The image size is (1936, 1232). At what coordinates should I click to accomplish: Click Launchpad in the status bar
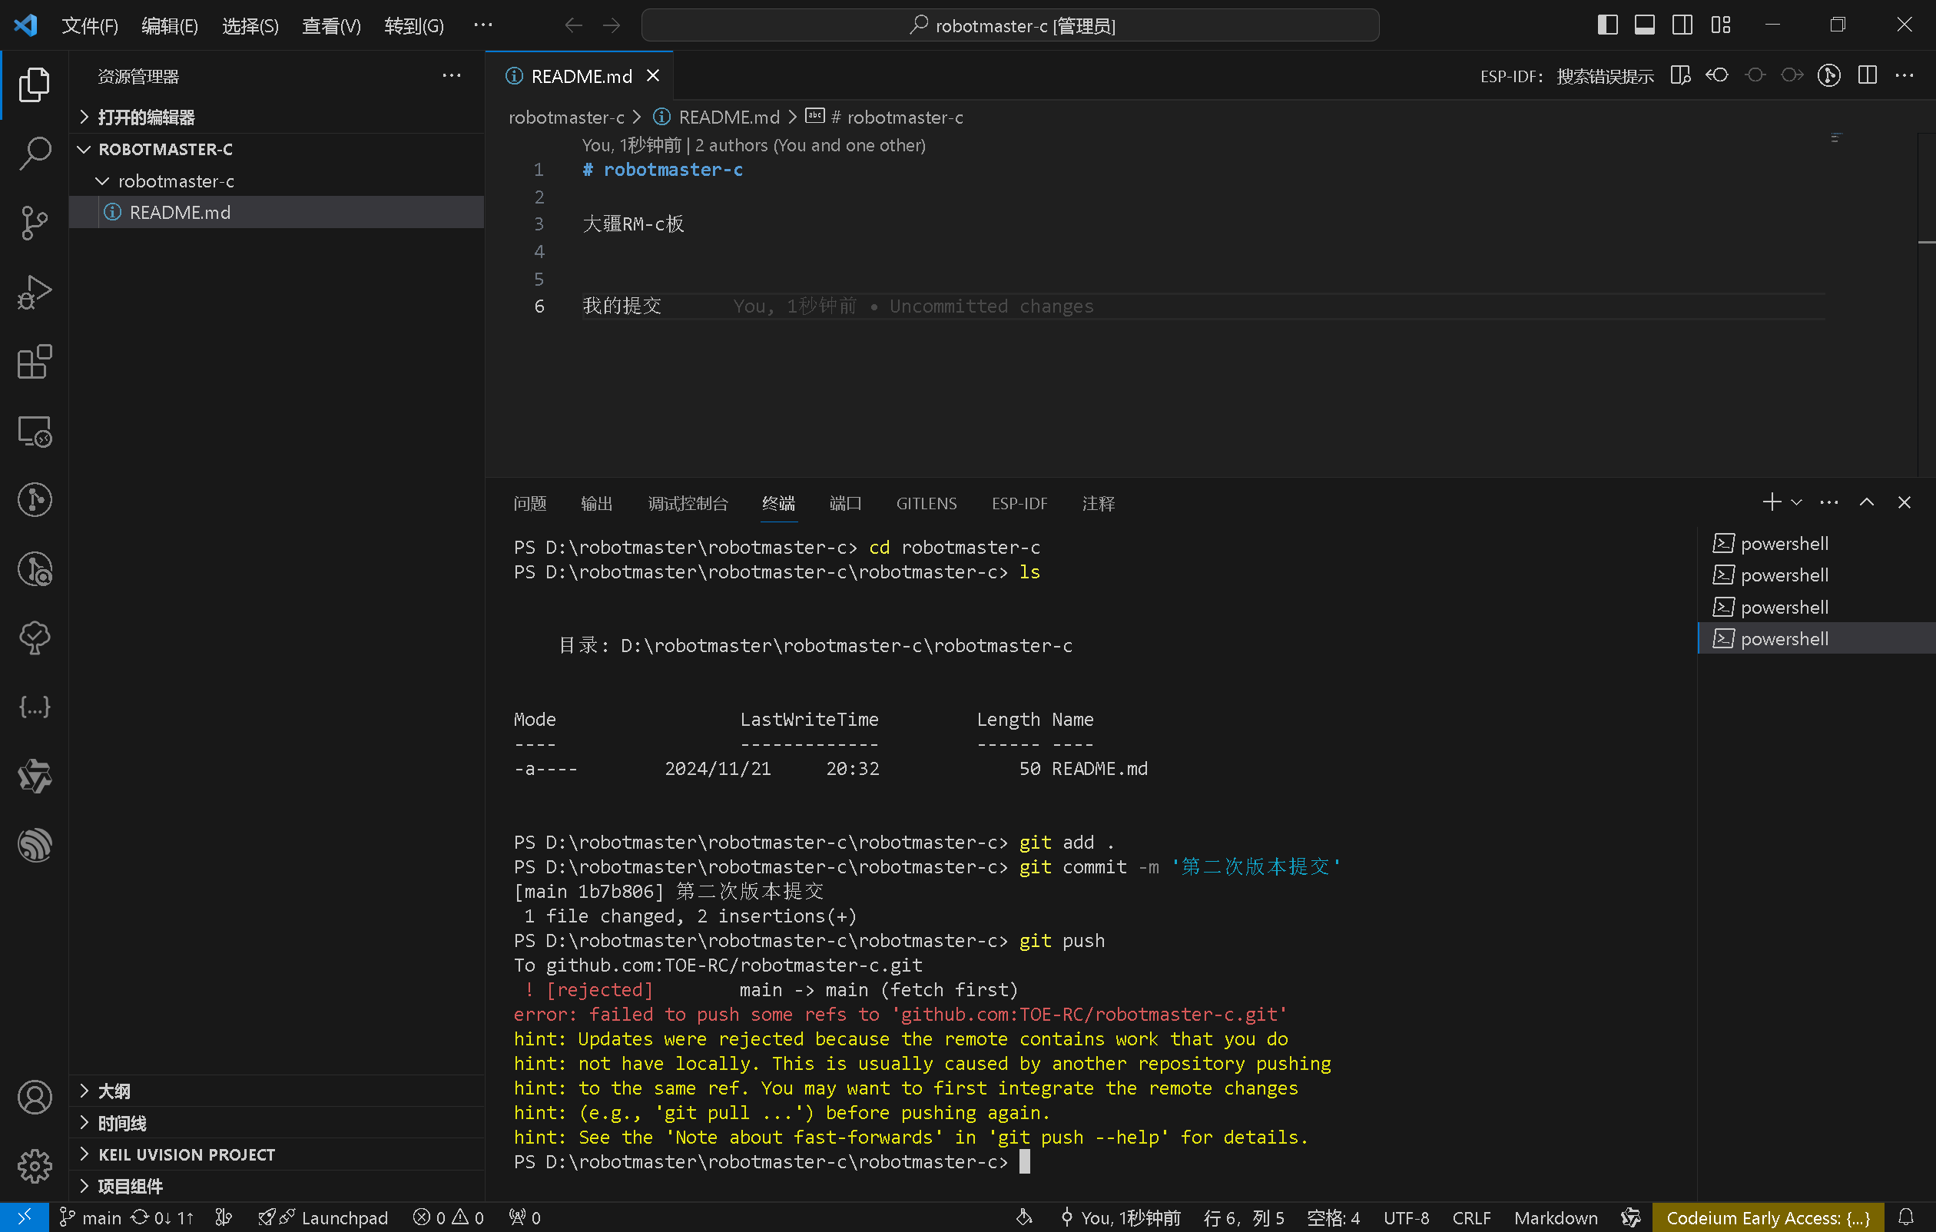[x=323, y=1217]
